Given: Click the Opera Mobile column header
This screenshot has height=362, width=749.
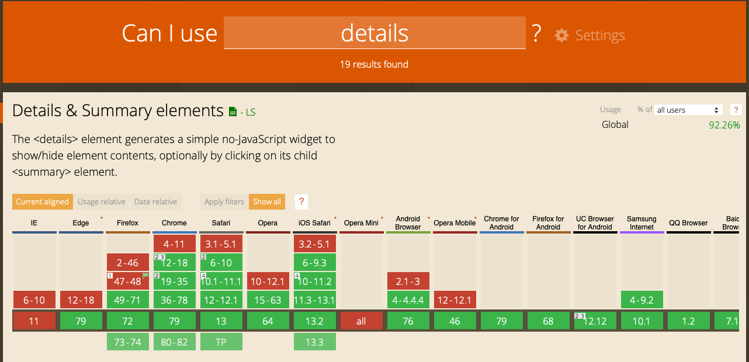Looking at the screenshot, I should point(455,223).
